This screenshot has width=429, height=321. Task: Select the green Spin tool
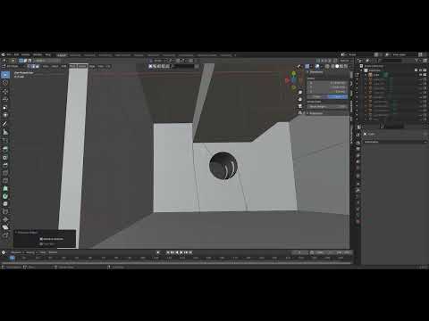(x=5, y=196)
